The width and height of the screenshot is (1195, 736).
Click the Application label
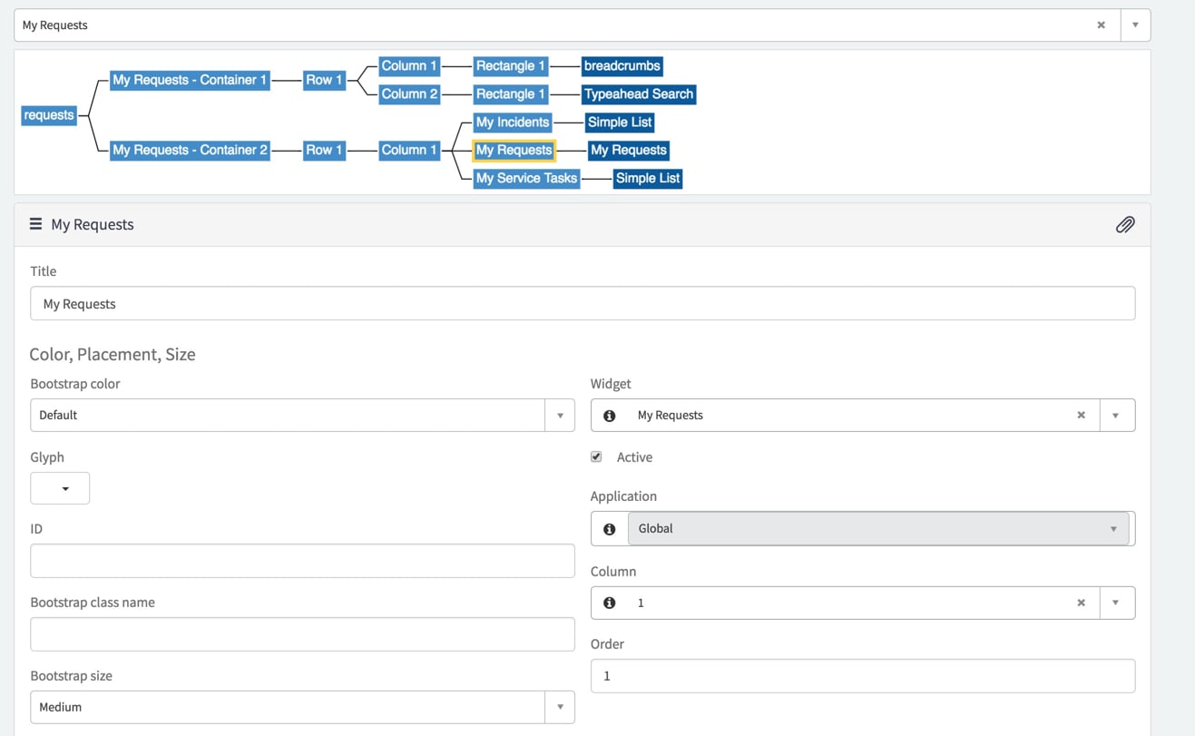pyautogui.click(x=623, y=496)
